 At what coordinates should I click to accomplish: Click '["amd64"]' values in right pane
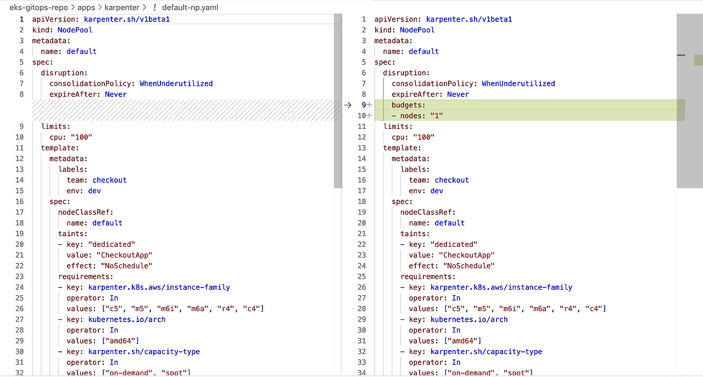tap(462, 341)
